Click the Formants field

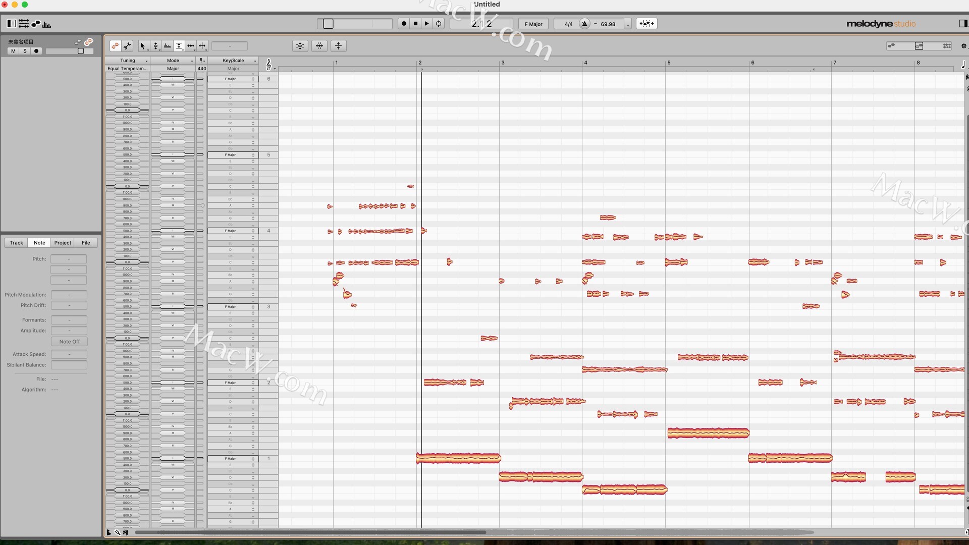click(69, 320)
